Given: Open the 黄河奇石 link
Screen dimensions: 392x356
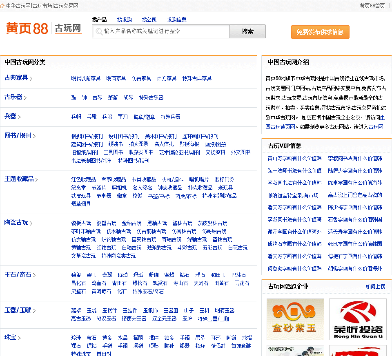Looking at the screenshot, I should (102, 291).
